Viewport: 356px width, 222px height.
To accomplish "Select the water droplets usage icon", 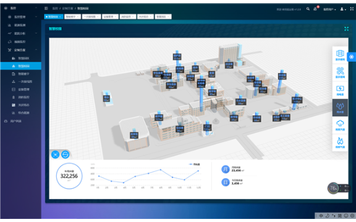I will point(340,107).
